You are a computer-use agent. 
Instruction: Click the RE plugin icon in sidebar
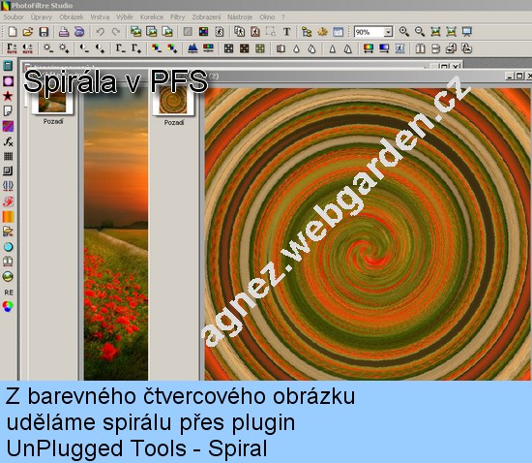(x=9, y=293)
